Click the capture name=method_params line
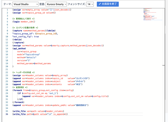 (34, 31)
